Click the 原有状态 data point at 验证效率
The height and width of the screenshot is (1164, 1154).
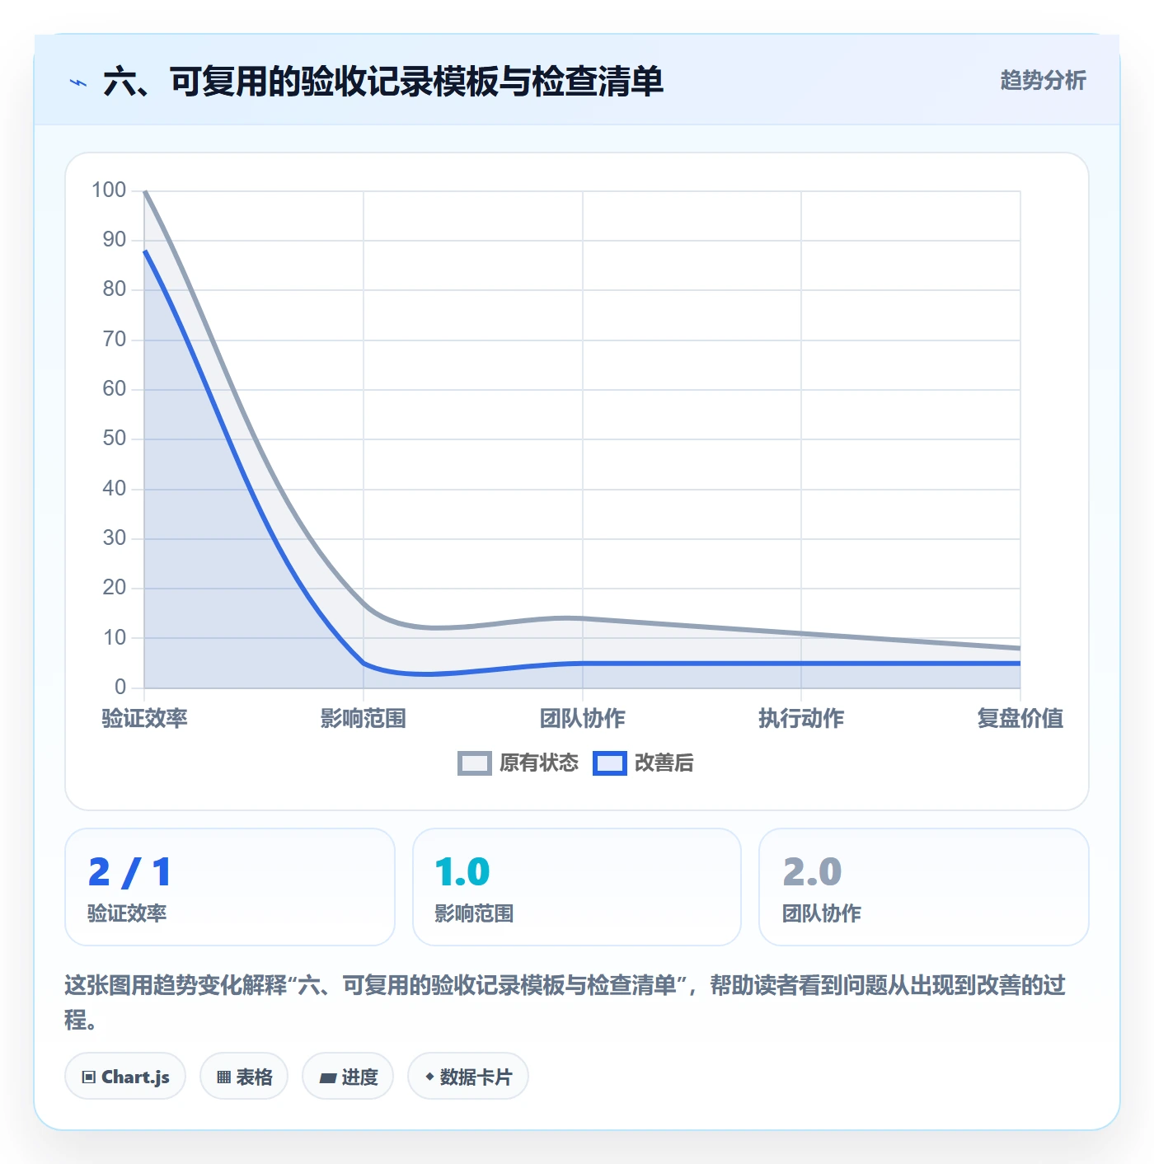[145, 191]
